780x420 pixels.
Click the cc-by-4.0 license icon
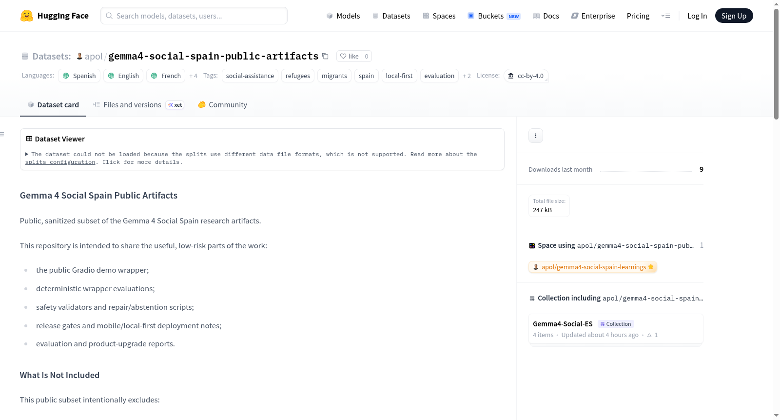pyautogui.click(x=511, y=76)
